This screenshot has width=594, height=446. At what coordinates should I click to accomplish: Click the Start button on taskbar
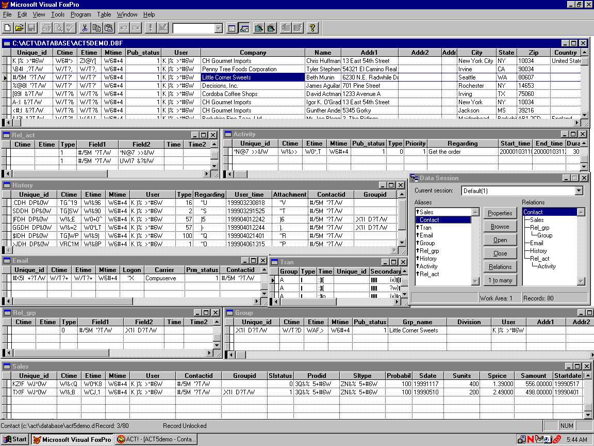coord(15,440)
